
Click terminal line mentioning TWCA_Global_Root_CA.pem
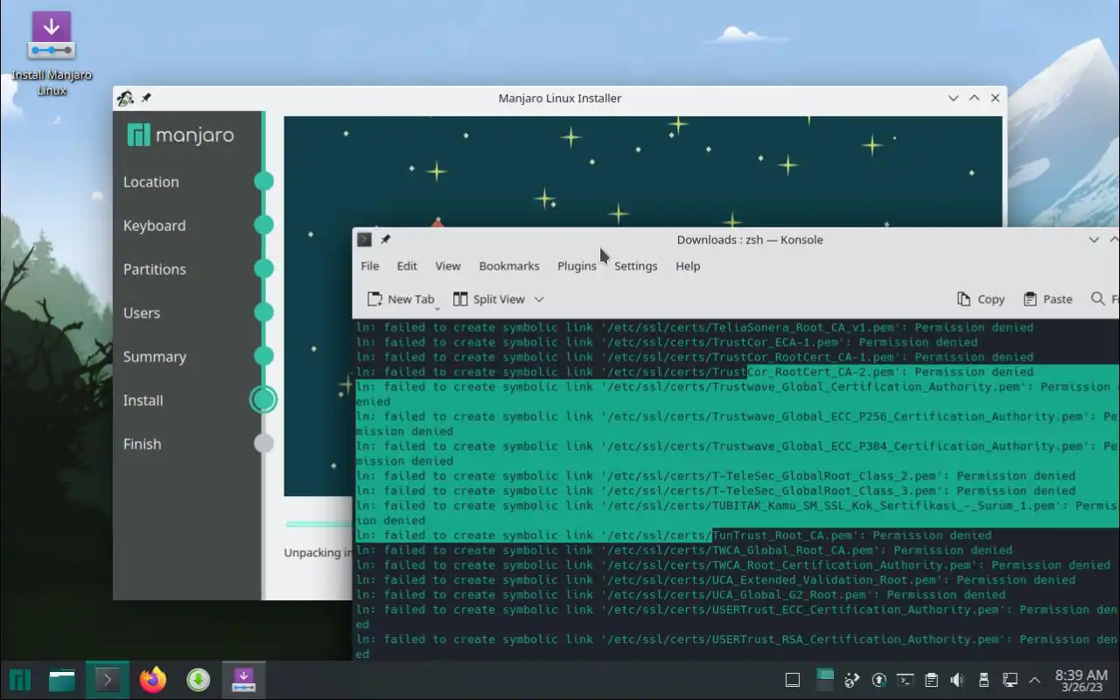click(684, 550)
